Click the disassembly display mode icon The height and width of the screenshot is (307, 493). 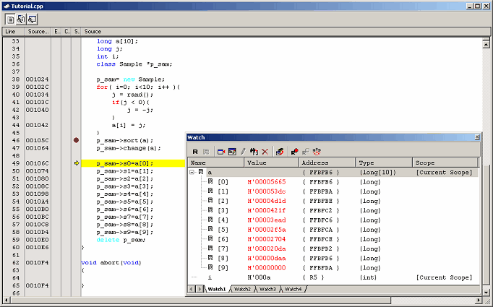33,19
